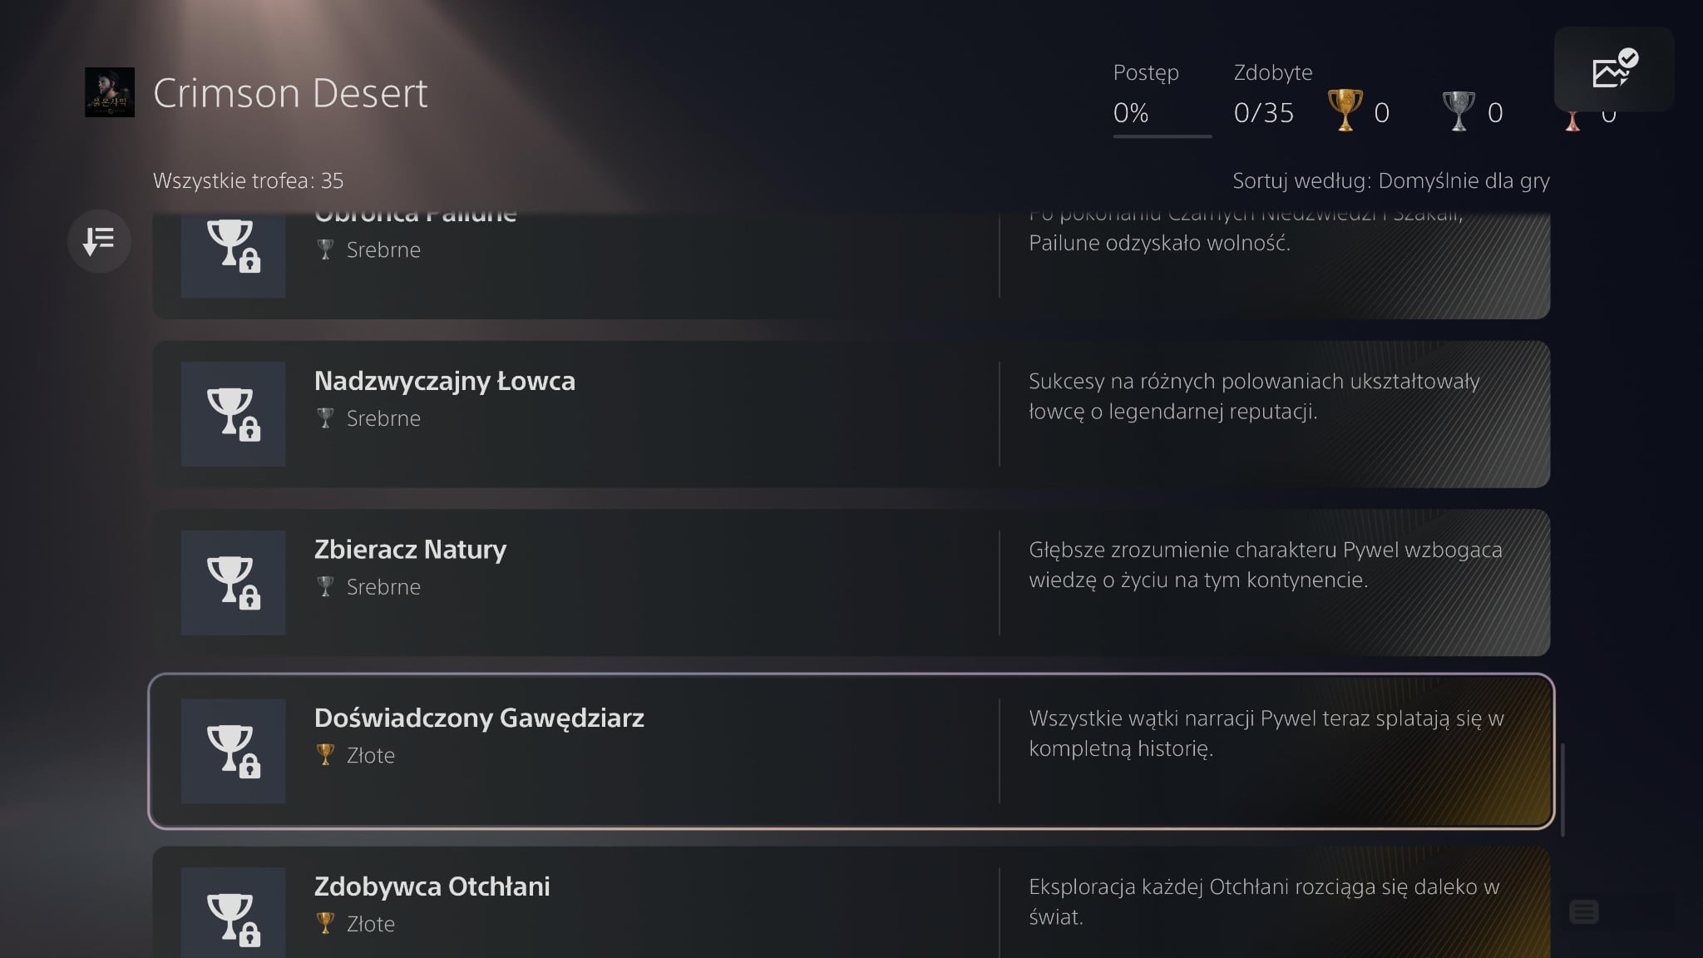Click the locked trophy icon for Zdobywca Otchłani
Viewport: 1703px width, 958px height.
coord(233,915)
